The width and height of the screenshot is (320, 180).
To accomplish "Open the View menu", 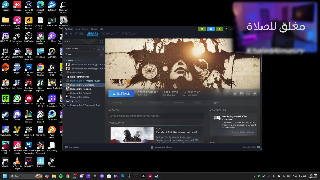I will point(78,29).
